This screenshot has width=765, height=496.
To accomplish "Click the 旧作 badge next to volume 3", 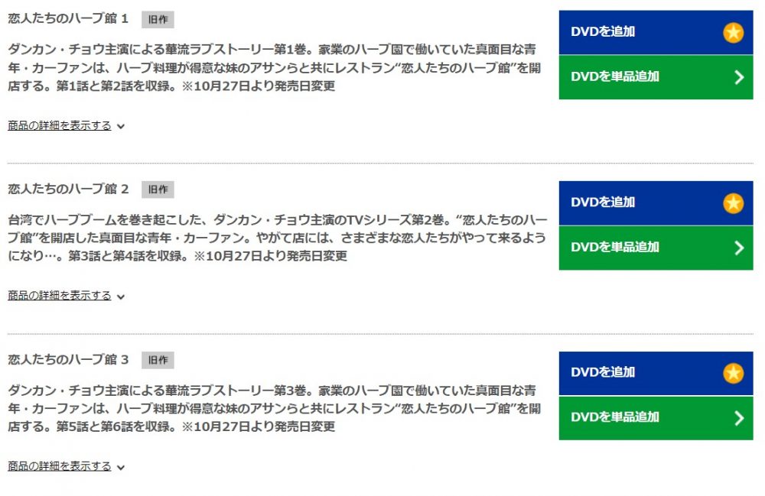I will tap(158, 360).
